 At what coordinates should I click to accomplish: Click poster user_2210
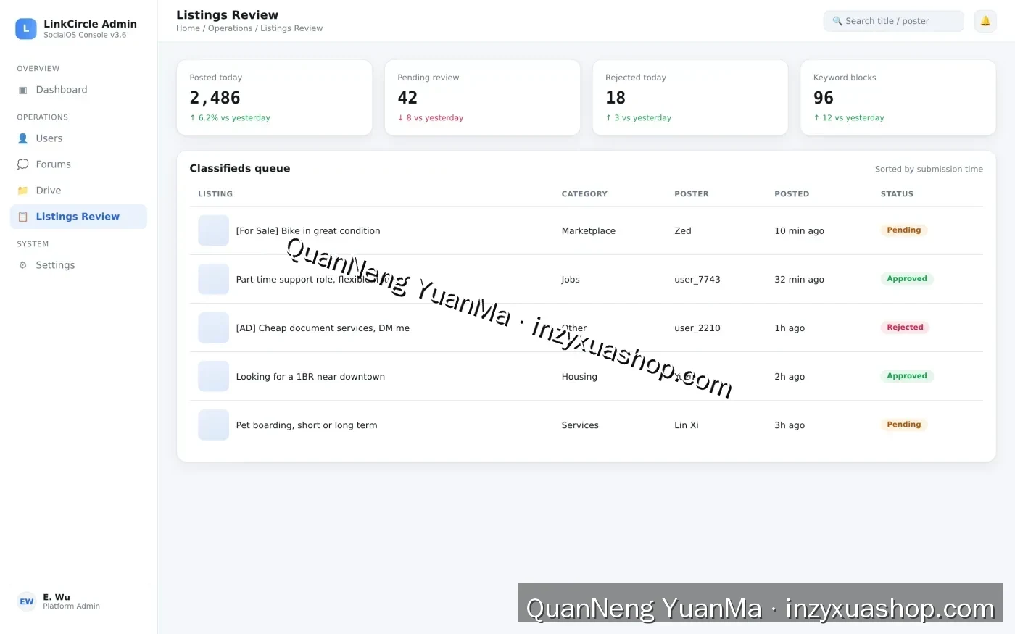[697, 328]
